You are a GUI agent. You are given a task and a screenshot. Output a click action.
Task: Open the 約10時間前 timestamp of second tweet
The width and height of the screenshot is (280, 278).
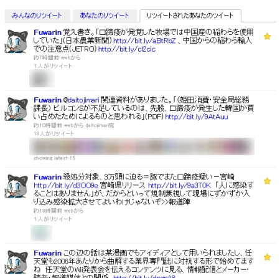(47, 125)
